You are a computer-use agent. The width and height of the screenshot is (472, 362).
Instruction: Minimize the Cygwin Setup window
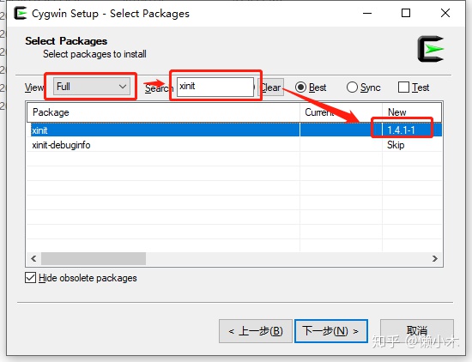(367, 13)
